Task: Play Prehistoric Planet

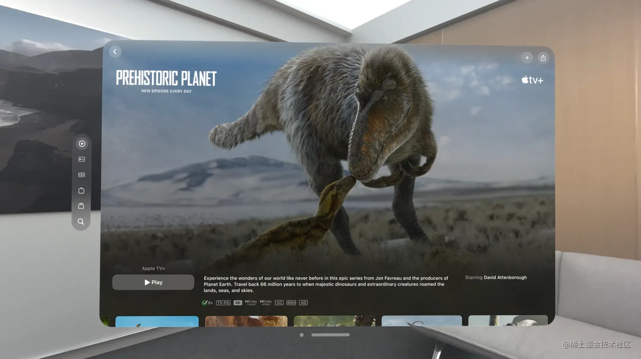Action: 153,282
